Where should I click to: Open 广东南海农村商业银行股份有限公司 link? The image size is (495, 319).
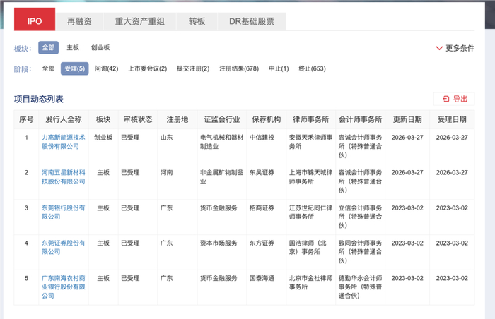(64, 287)
